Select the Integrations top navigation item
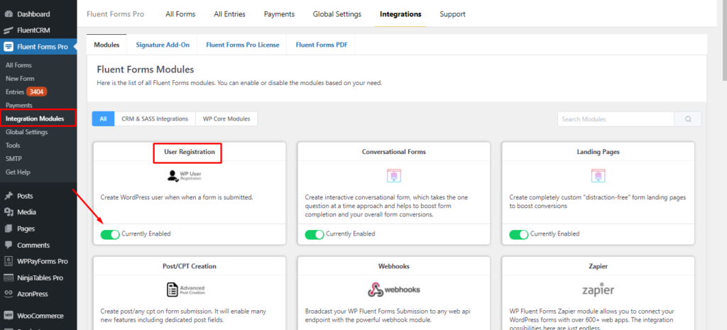 (400, 14)
